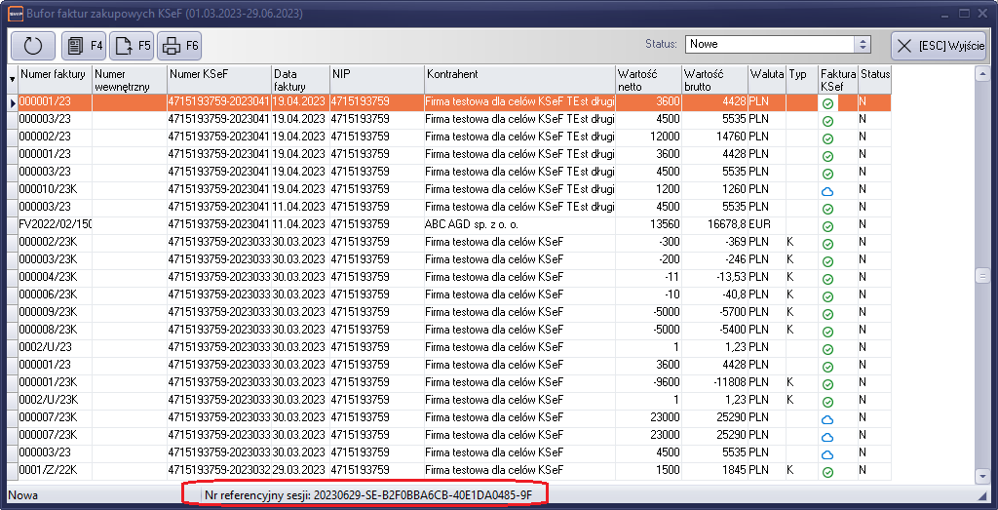Click the app icon in the title bar
Viewport: 998px width, 510px height.
15,14
